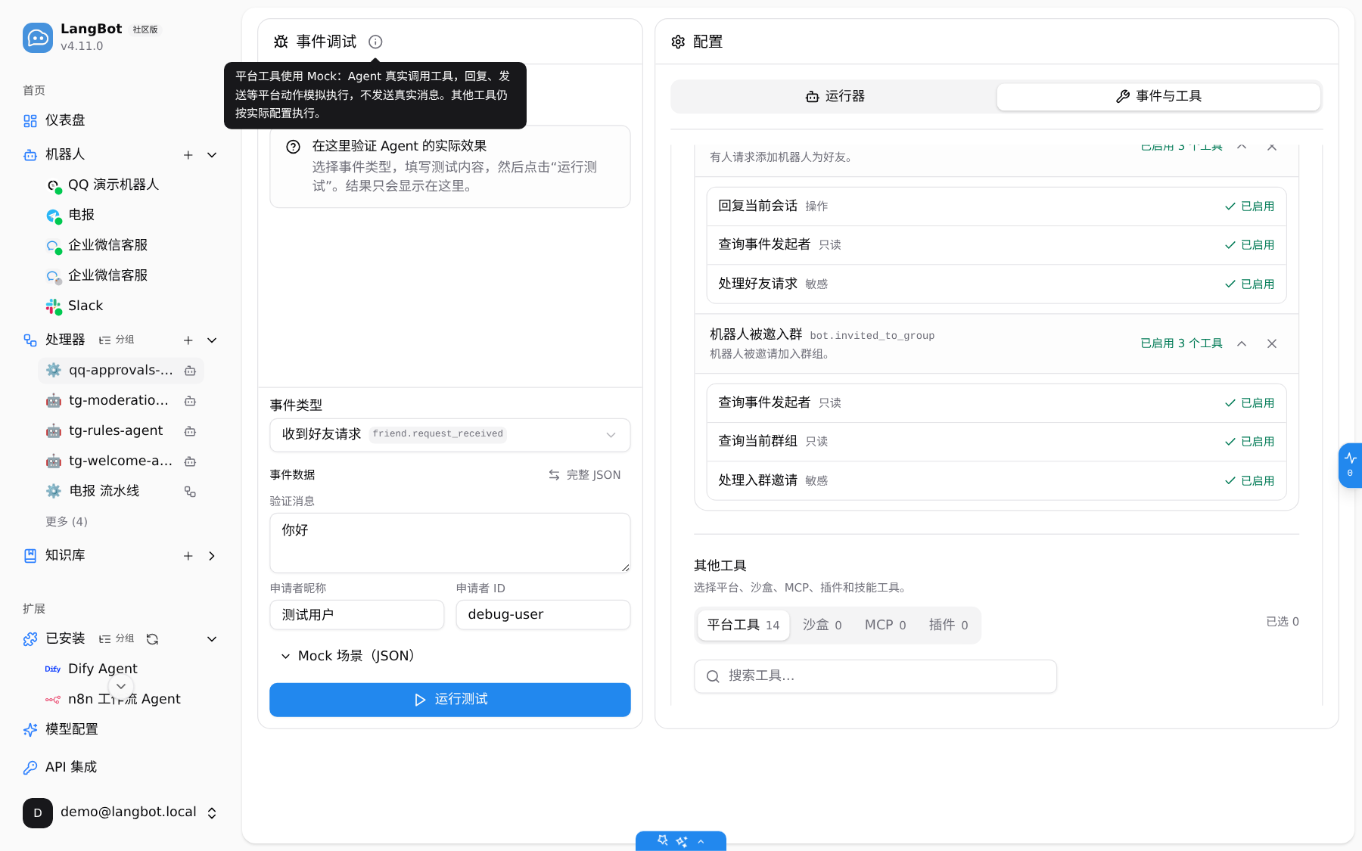Remove the 机器人被邀入群 event with the X icon
Image resolution: width=1362 pixels, height=851 pixels.
coord(1272,343)
